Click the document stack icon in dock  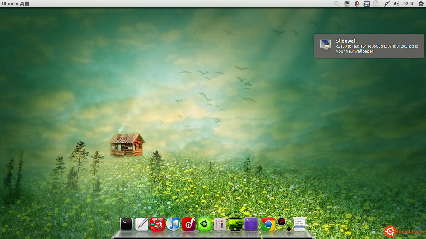point(299,224)
